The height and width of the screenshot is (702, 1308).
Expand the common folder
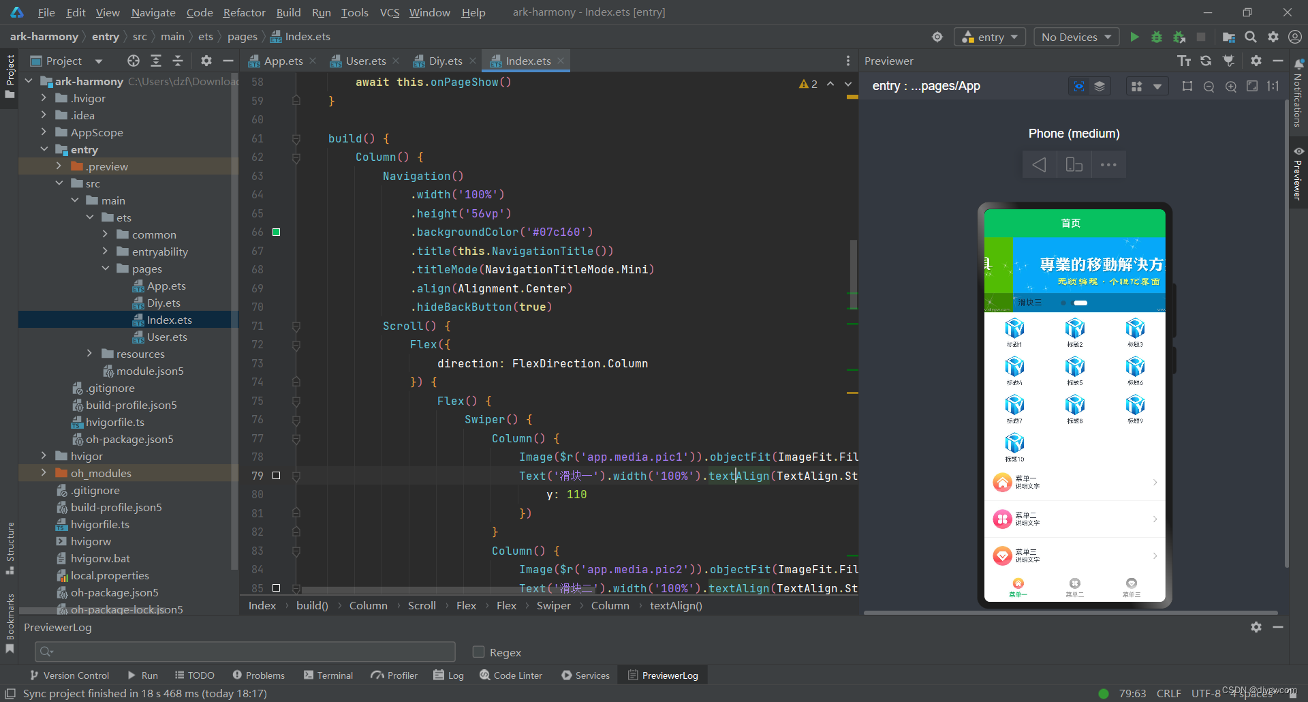(105, 234)
